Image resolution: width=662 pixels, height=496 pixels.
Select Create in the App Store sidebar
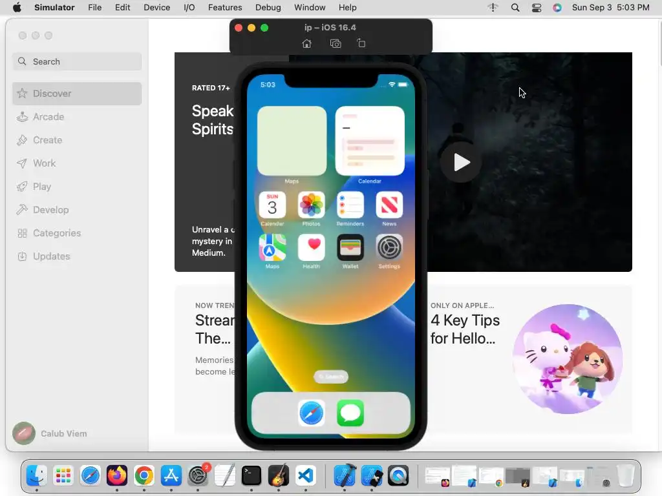tap(77, 140)
